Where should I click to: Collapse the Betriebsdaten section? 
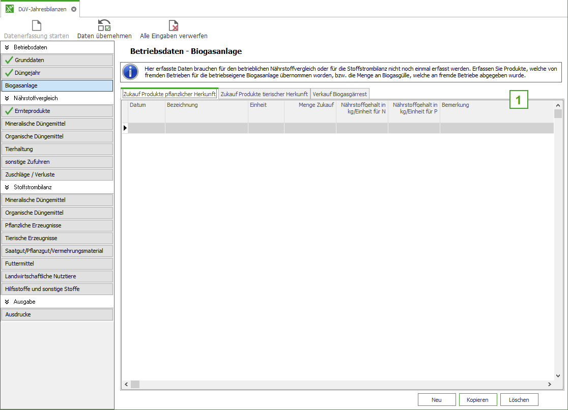point(7,47)
